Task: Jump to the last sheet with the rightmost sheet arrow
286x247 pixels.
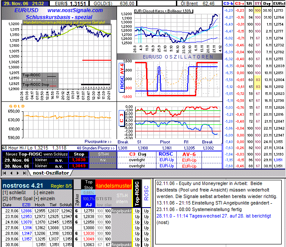Action: tap(24, 173)
